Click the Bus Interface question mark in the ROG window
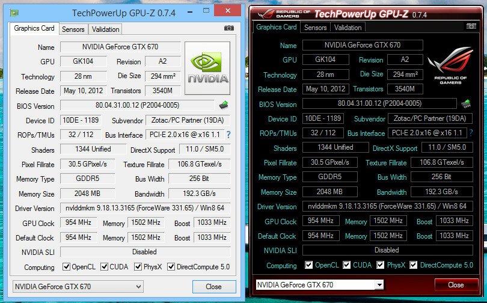The image size is (487, 303). pos(471,133)
